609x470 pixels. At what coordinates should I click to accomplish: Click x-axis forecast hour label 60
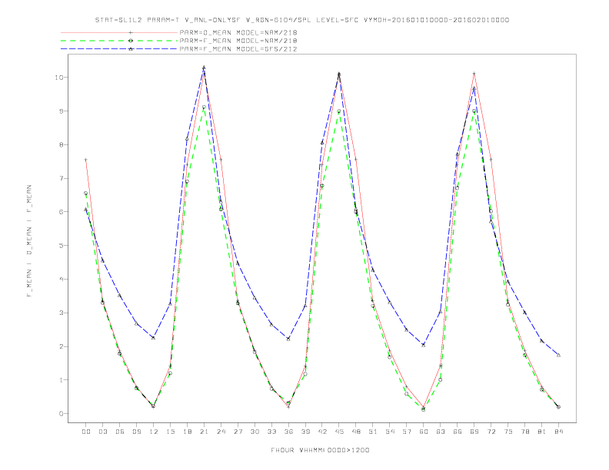point(424,432)
